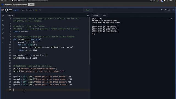
Task: Click the replit.com address bar URL
Action: point(31,1)
